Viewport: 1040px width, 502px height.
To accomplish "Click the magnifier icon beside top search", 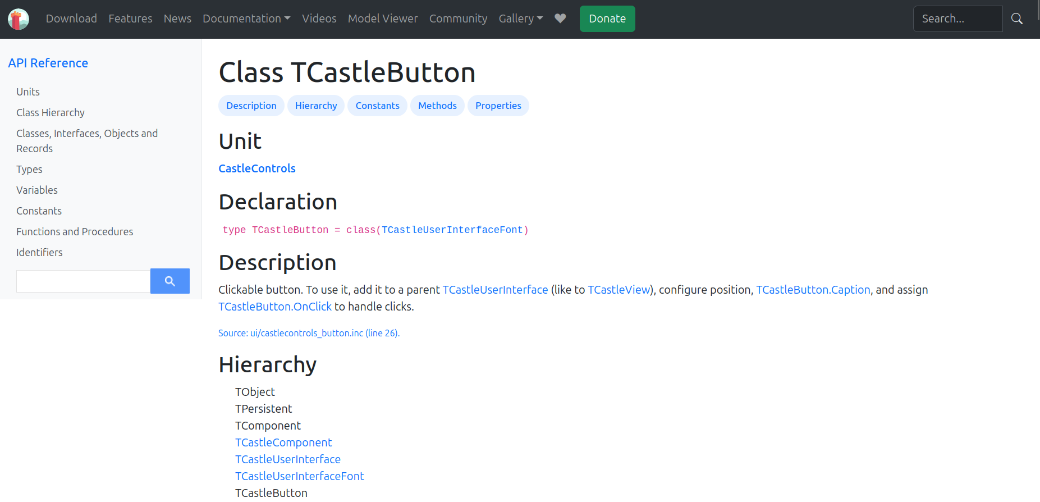I will 1016,19.
